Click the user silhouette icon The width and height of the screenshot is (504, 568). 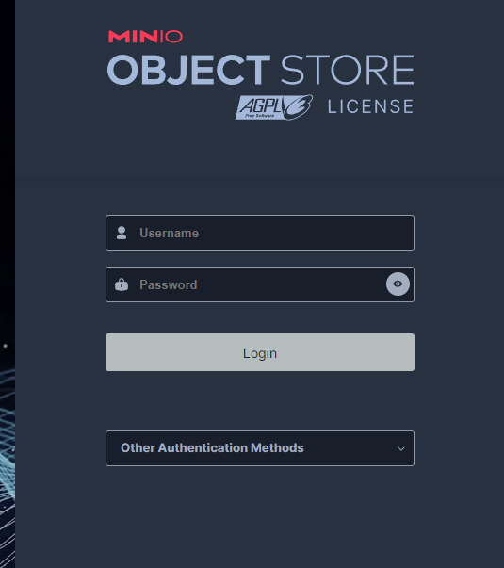[122, 233]
